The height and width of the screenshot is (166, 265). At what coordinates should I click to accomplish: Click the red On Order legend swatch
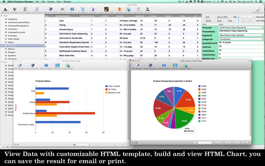[x=106, y=89]
